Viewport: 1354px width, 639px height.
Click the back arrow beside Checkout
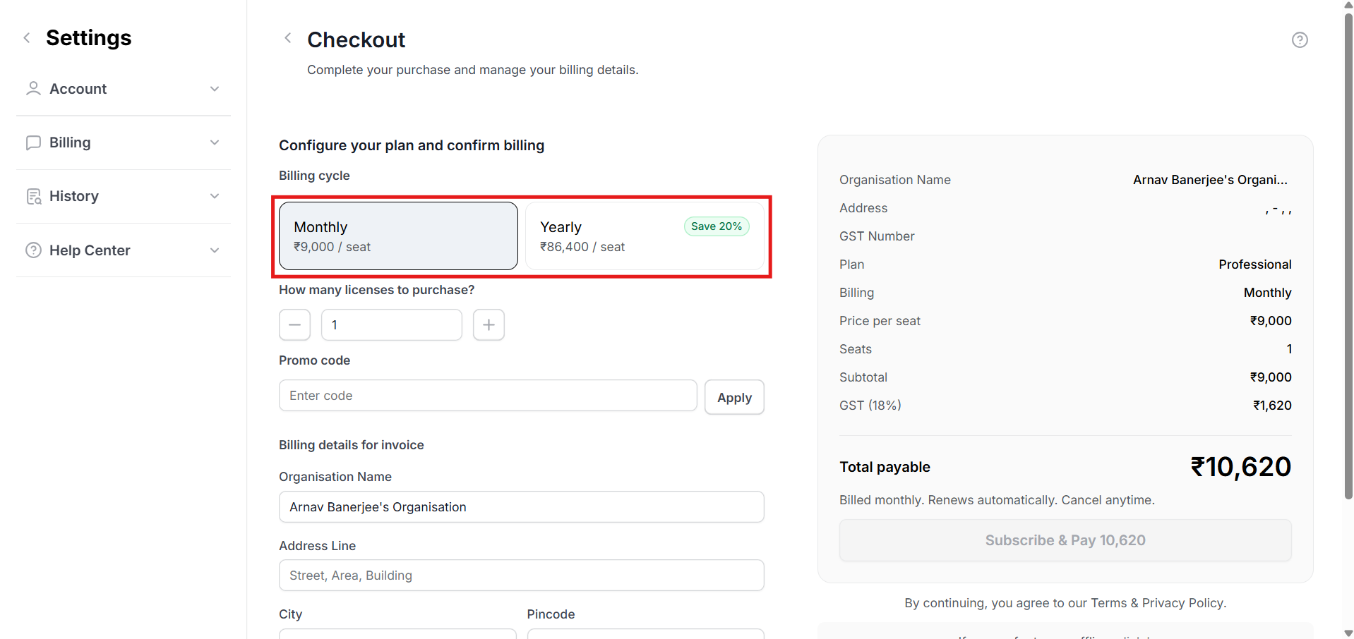(287, 38)
